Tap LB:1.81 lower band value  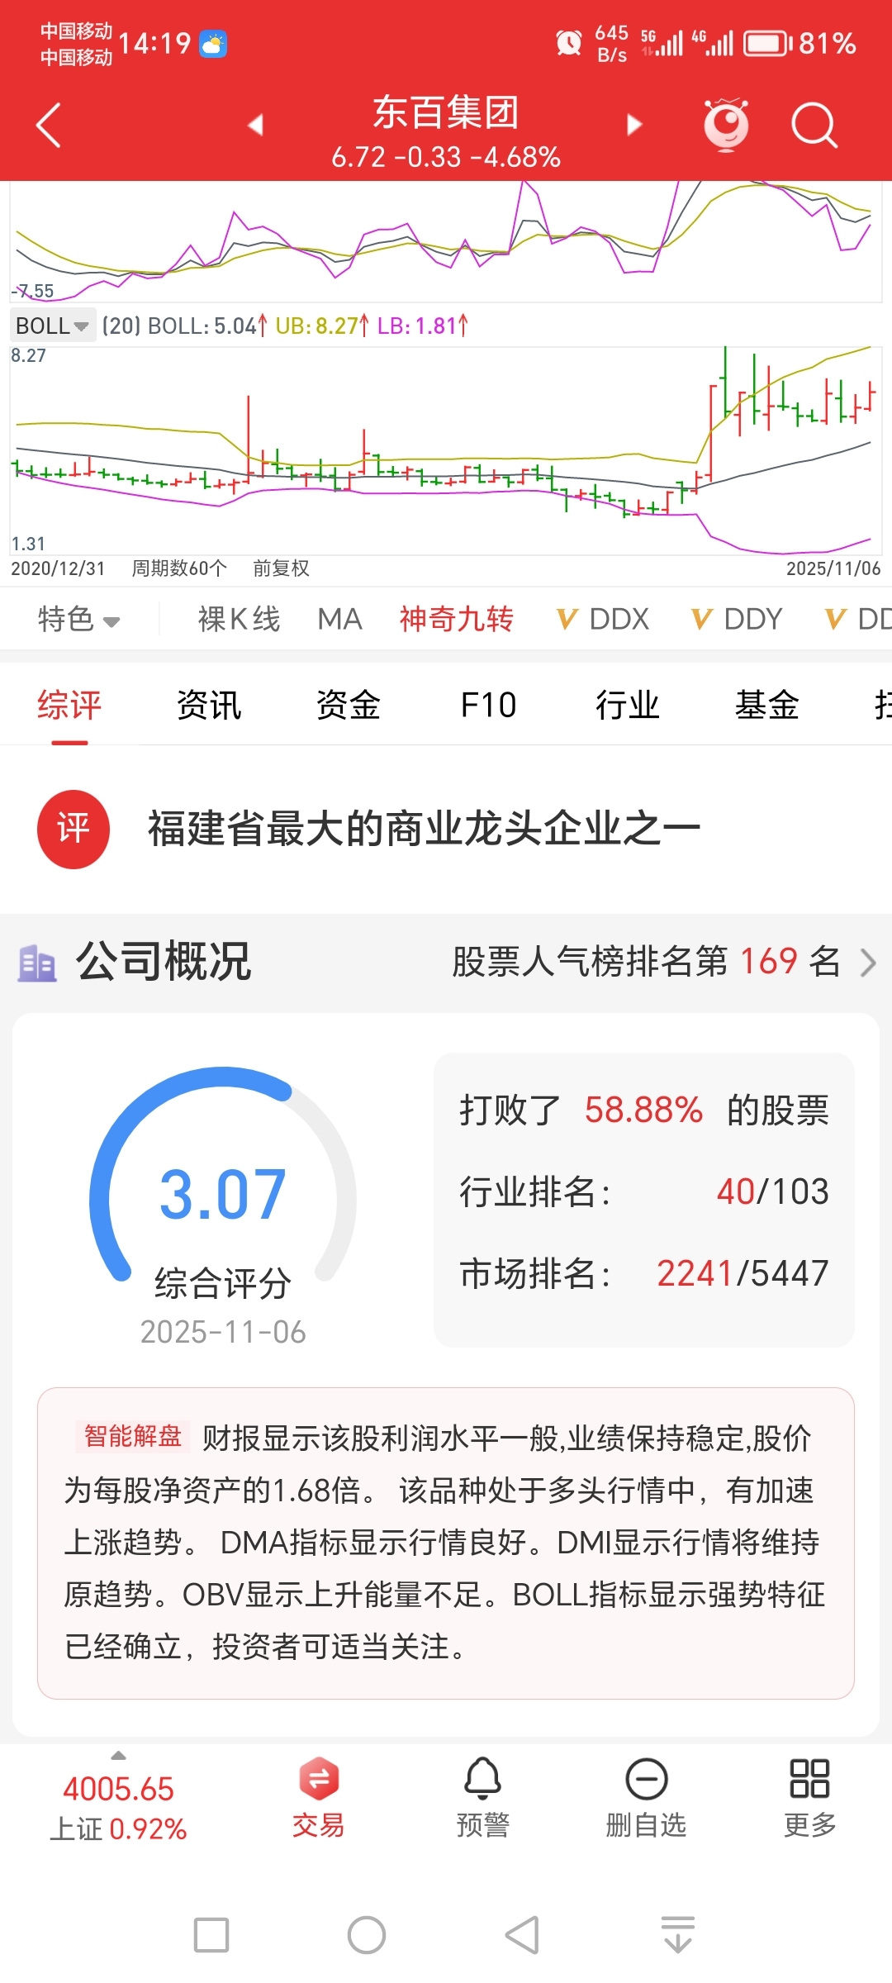pyautogui.click(x=423, y=326)
